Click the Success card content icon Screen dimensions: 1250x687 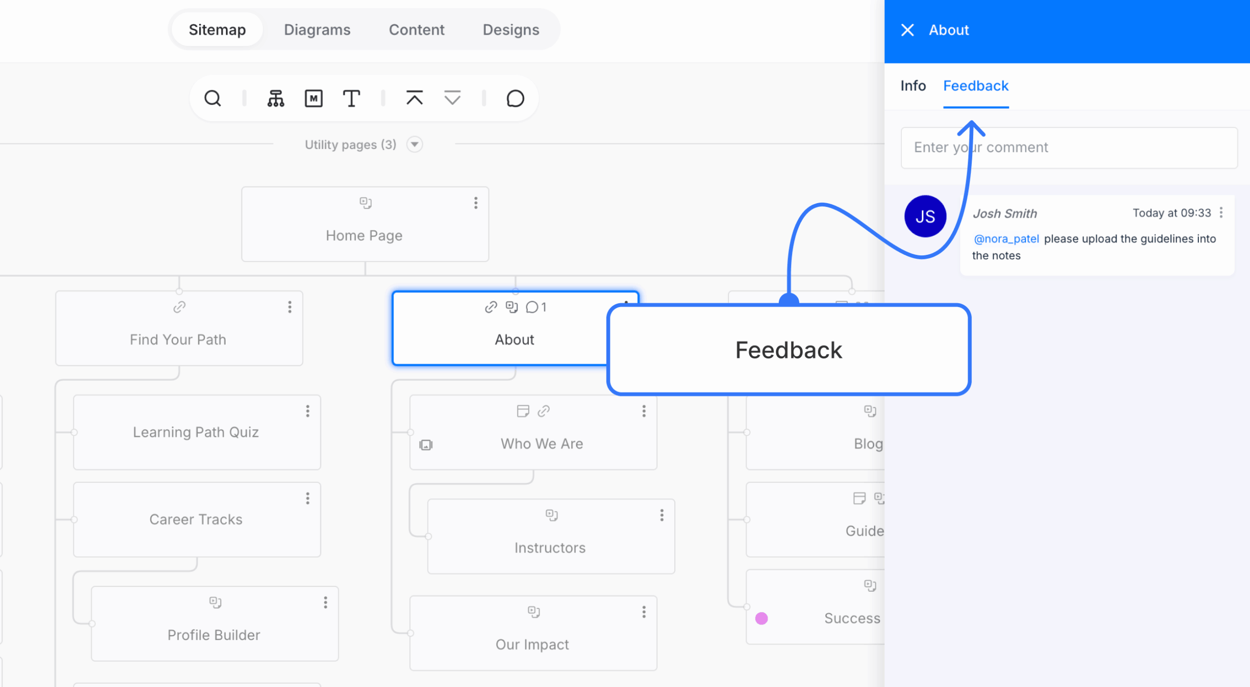(x=870, y=585)
